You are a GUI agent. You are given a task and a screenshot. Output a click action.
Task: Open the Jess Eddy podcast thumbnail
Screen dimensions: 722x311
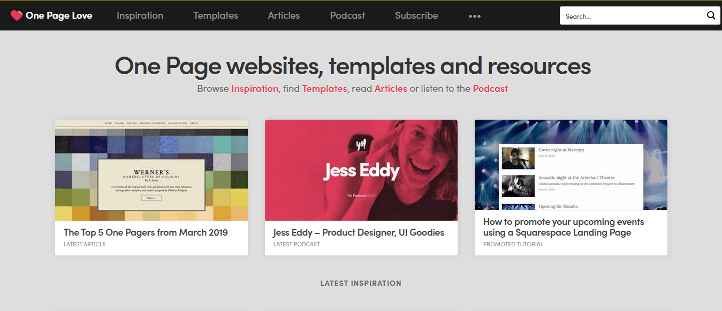click(x=361, y=170)
